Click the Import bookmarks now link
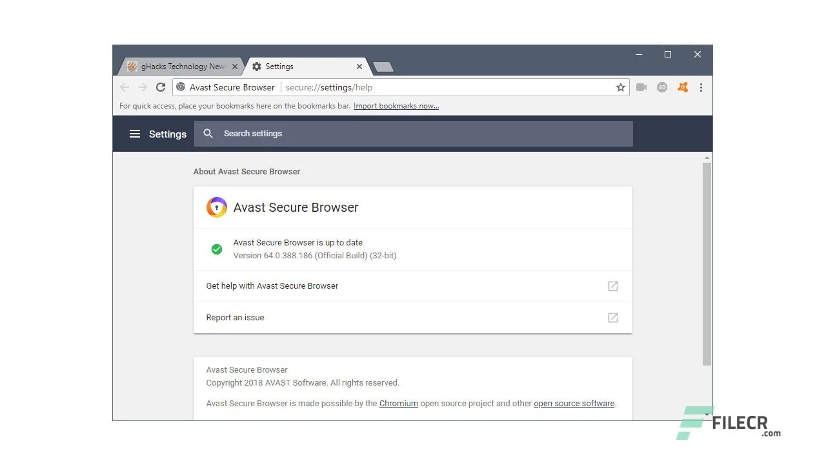Image resolution: width=826 pixels, height=465 pixels. (396, 106)
